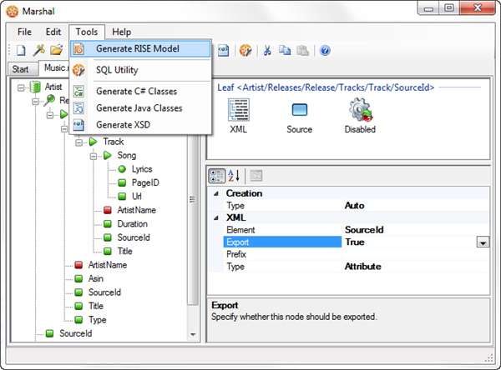Click the Open folder toolbar icon
The image size is (501, 370).
pos(57,50)
